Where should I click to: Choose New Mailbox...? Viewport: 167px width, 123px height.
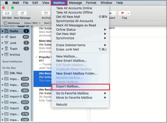click(80, 56)
